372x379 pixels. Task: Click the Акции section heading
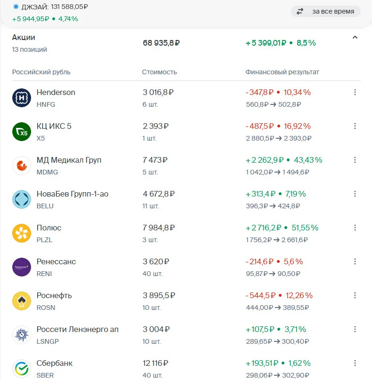(24, 38)
